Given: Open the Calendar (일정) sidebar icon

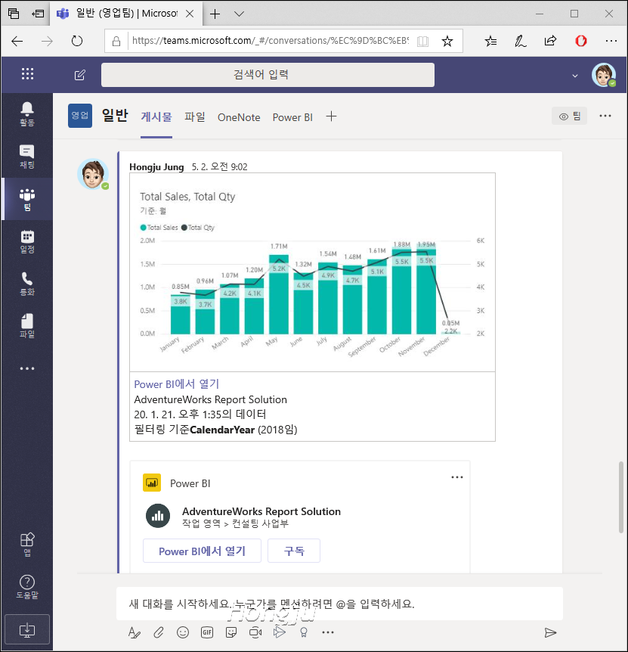Looking at the screenshot, I should (27, 241).
